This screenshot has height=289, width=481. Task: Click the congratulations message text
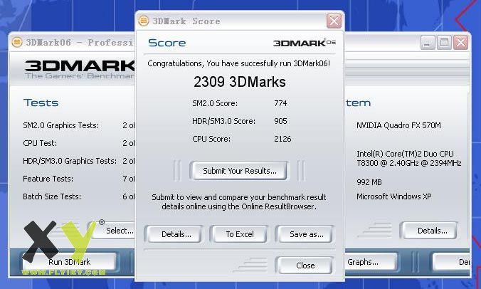pos(238,63)
